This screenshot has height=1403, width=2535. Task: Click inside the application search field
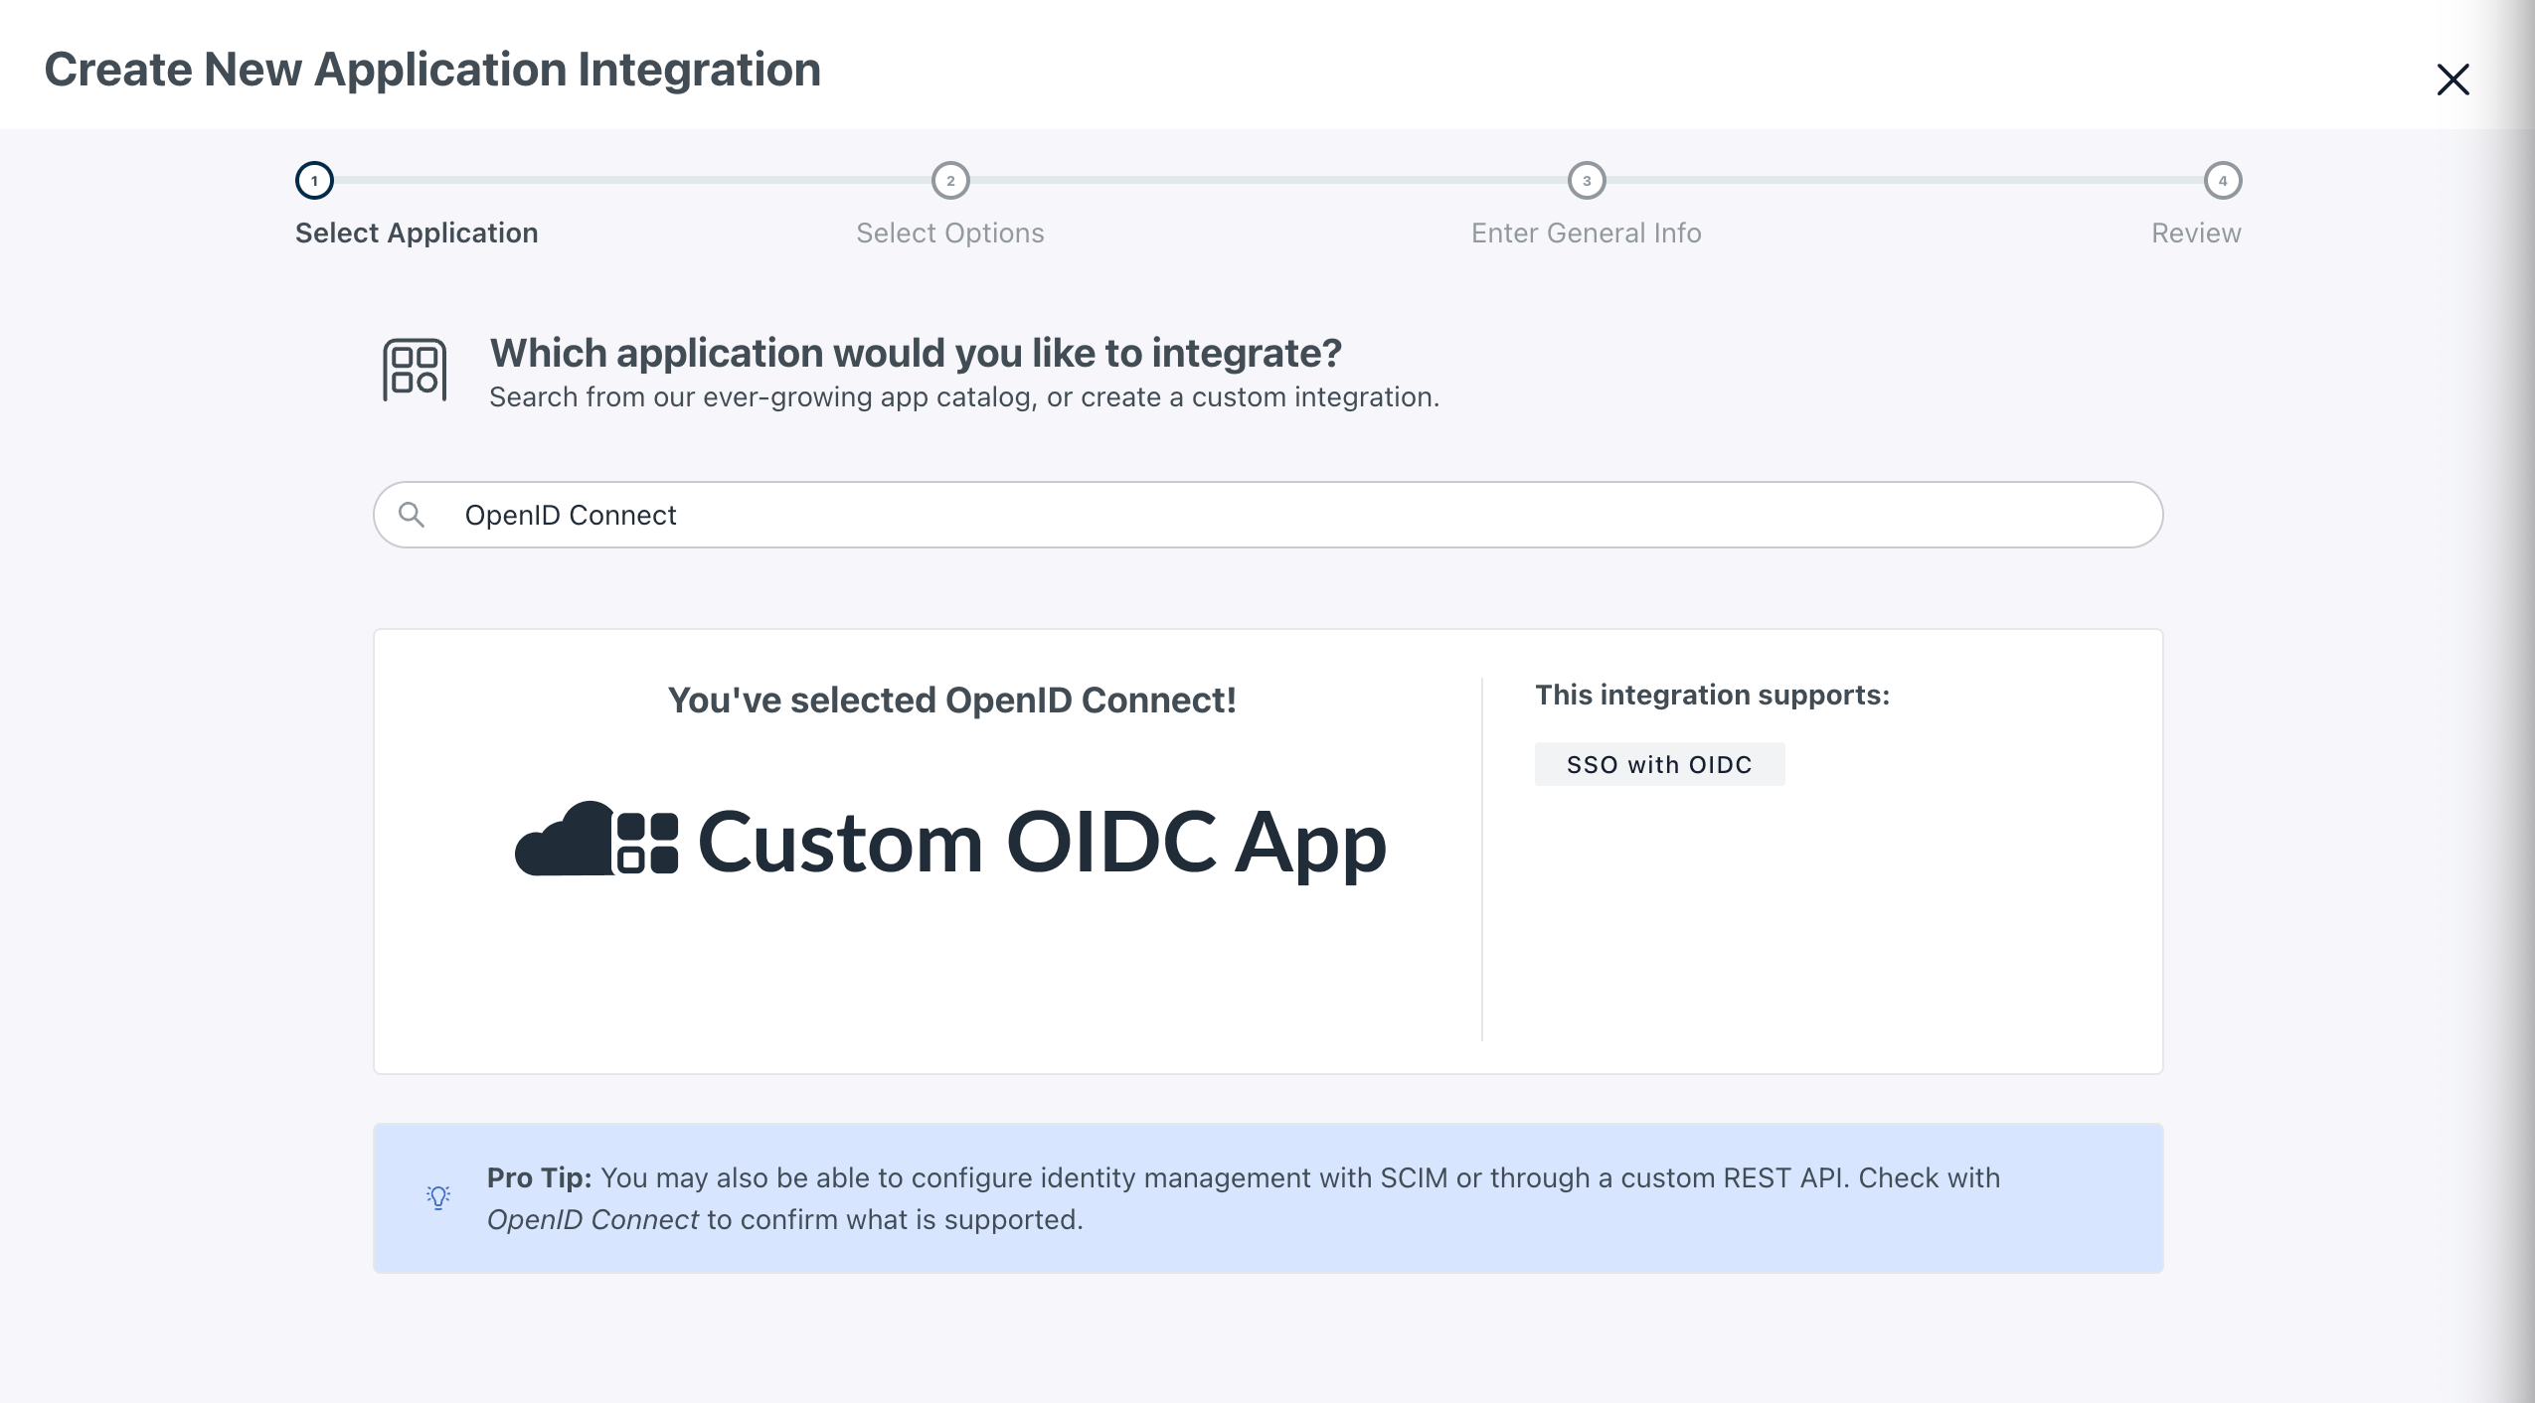[895, 514]
